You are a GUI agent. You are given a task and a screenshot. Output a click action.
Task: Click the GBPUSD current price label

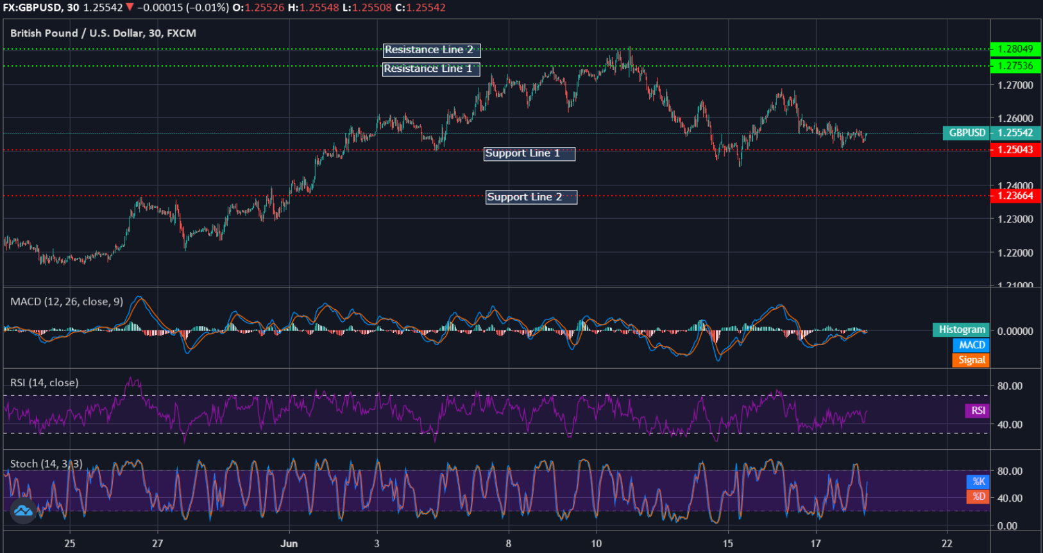click(967, 133)
